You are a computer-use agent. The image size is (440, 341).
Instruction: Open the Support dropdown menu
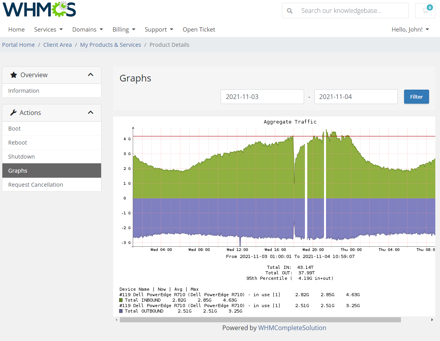(159, 29)
